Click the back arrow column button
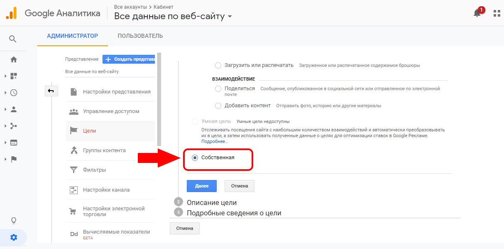The width and height of the screenshot is (504, 249). 51,91
